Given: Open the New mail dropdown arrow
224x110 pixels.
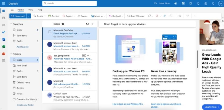Looking at the screenshot, I should 29,16.
